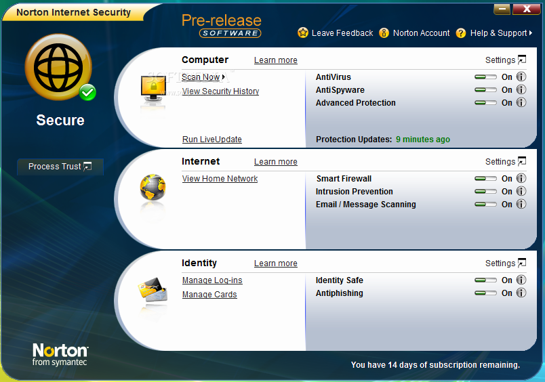This screenshot has height=382, width=545.
Task: Click Manage Log-ins link
Action: click(212, 280)
